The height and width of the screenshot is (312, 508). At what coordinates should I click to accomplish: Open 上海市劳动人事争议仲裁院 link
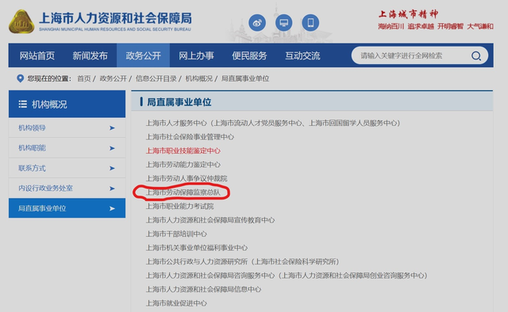187,178
